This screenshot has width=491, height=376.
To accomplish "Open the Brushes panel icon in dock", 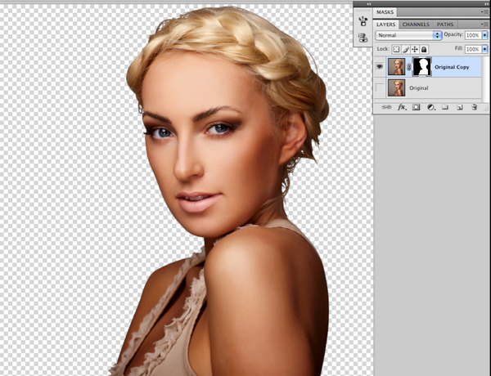I will tap(363, 21).
